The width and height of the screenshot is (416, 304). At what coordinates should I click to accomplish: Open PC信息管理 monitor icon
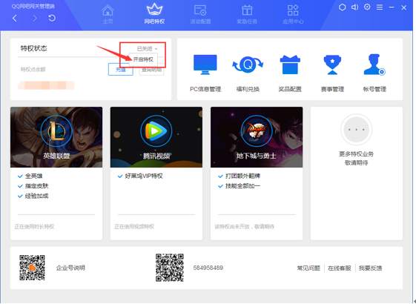pyautogui.click(x=205, y=65)
